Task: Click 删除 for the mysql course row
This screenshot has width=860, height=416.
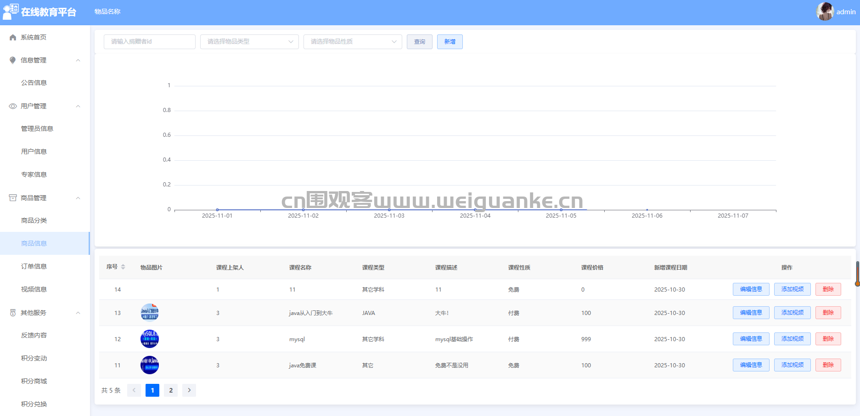Action: [828, 339]
